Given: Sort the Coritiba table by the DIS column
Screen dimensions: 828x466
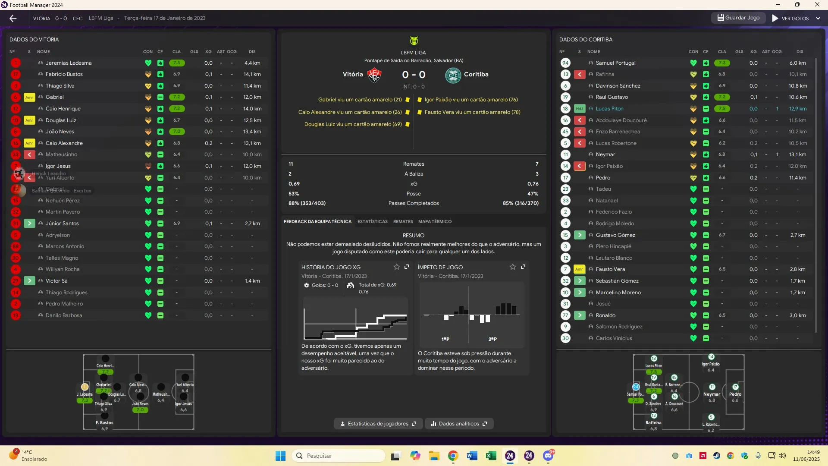Looking at the screenshot, I should tap(800, 51).
